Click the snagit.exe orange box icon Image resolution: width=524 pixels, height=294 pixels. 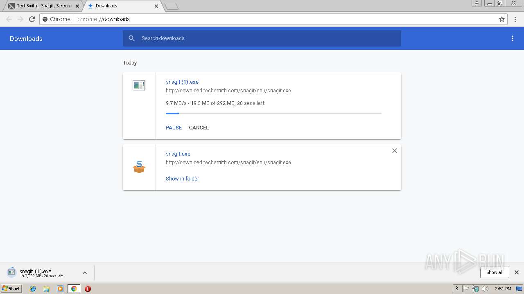139,167
